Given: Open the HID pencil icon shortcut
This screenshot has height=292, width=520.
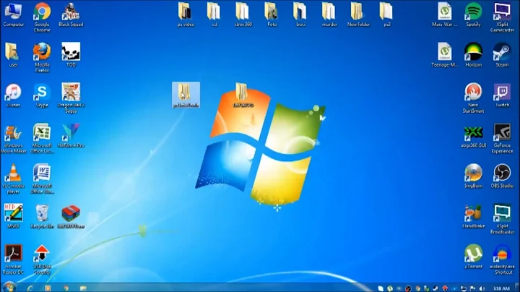Looking at the screenshot, I should click(x=13, y=216).
